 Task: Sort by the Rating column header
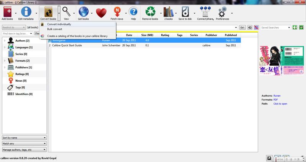pos(165,35)
